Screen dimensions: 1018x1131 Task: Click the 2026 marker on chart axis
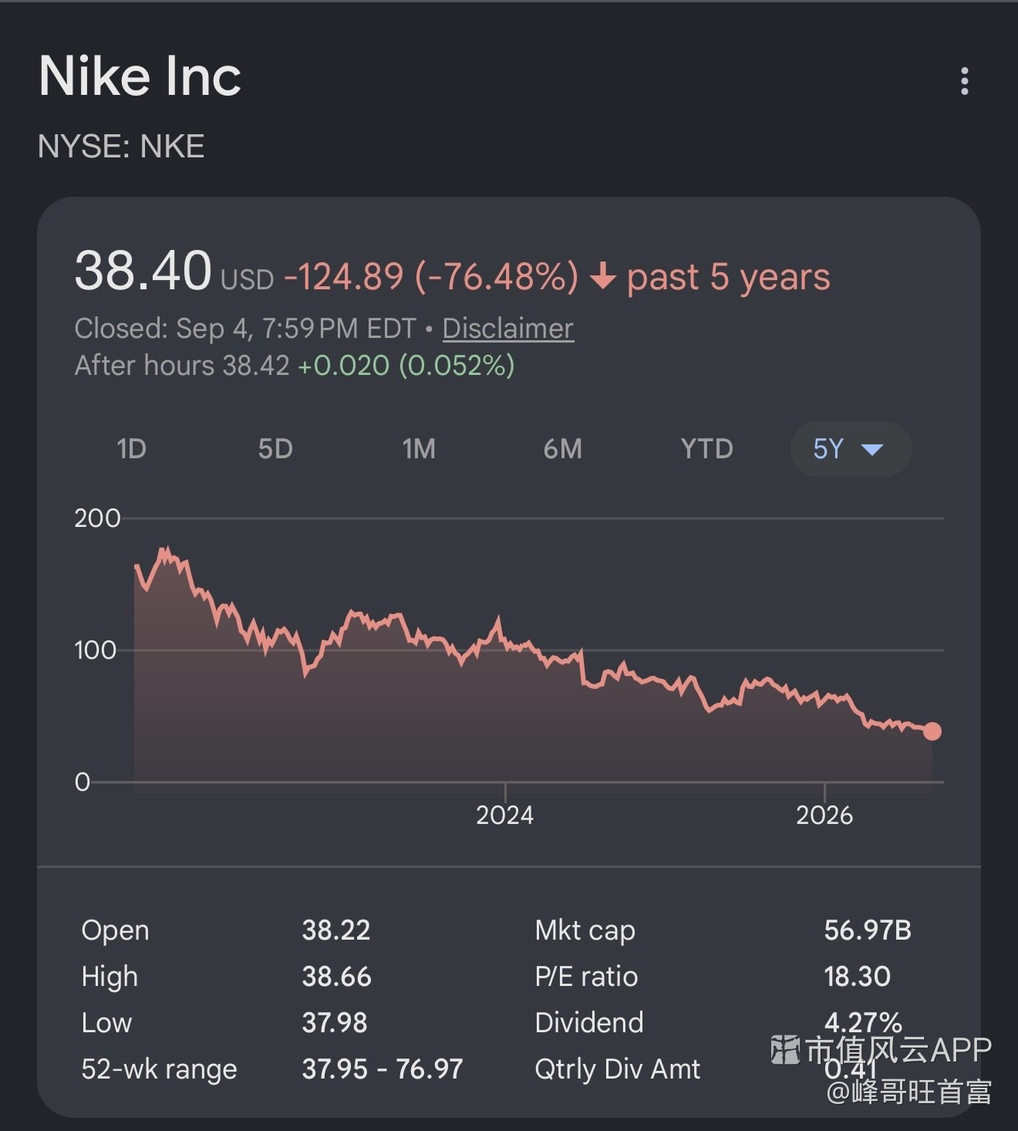824,815
